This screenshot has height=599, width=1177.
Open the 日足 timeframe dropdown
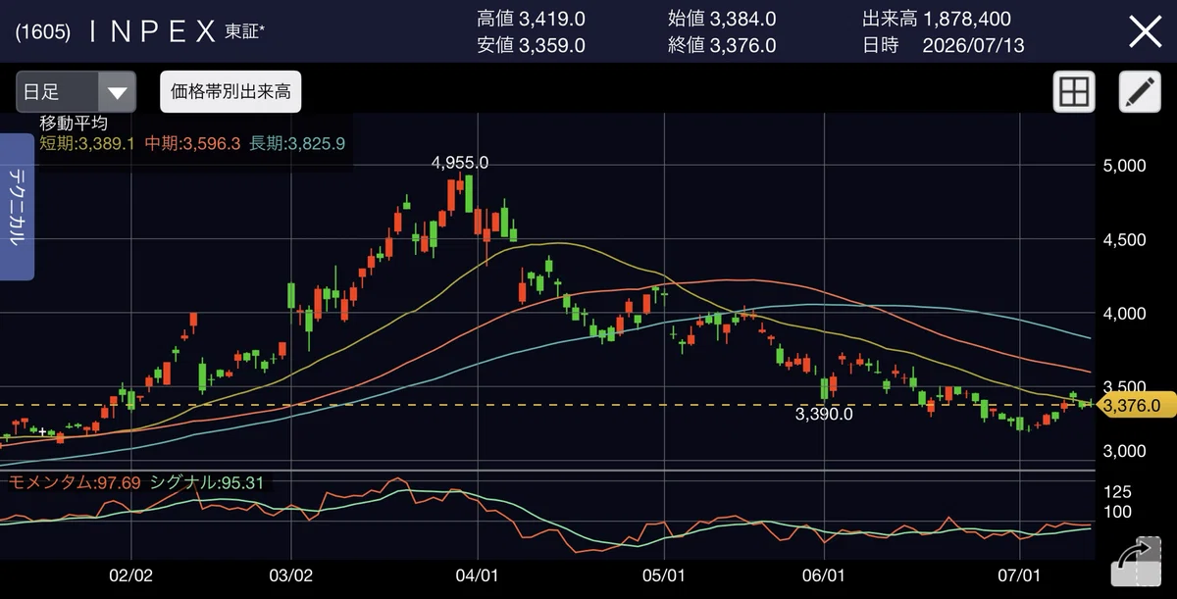tap(76, 92)
